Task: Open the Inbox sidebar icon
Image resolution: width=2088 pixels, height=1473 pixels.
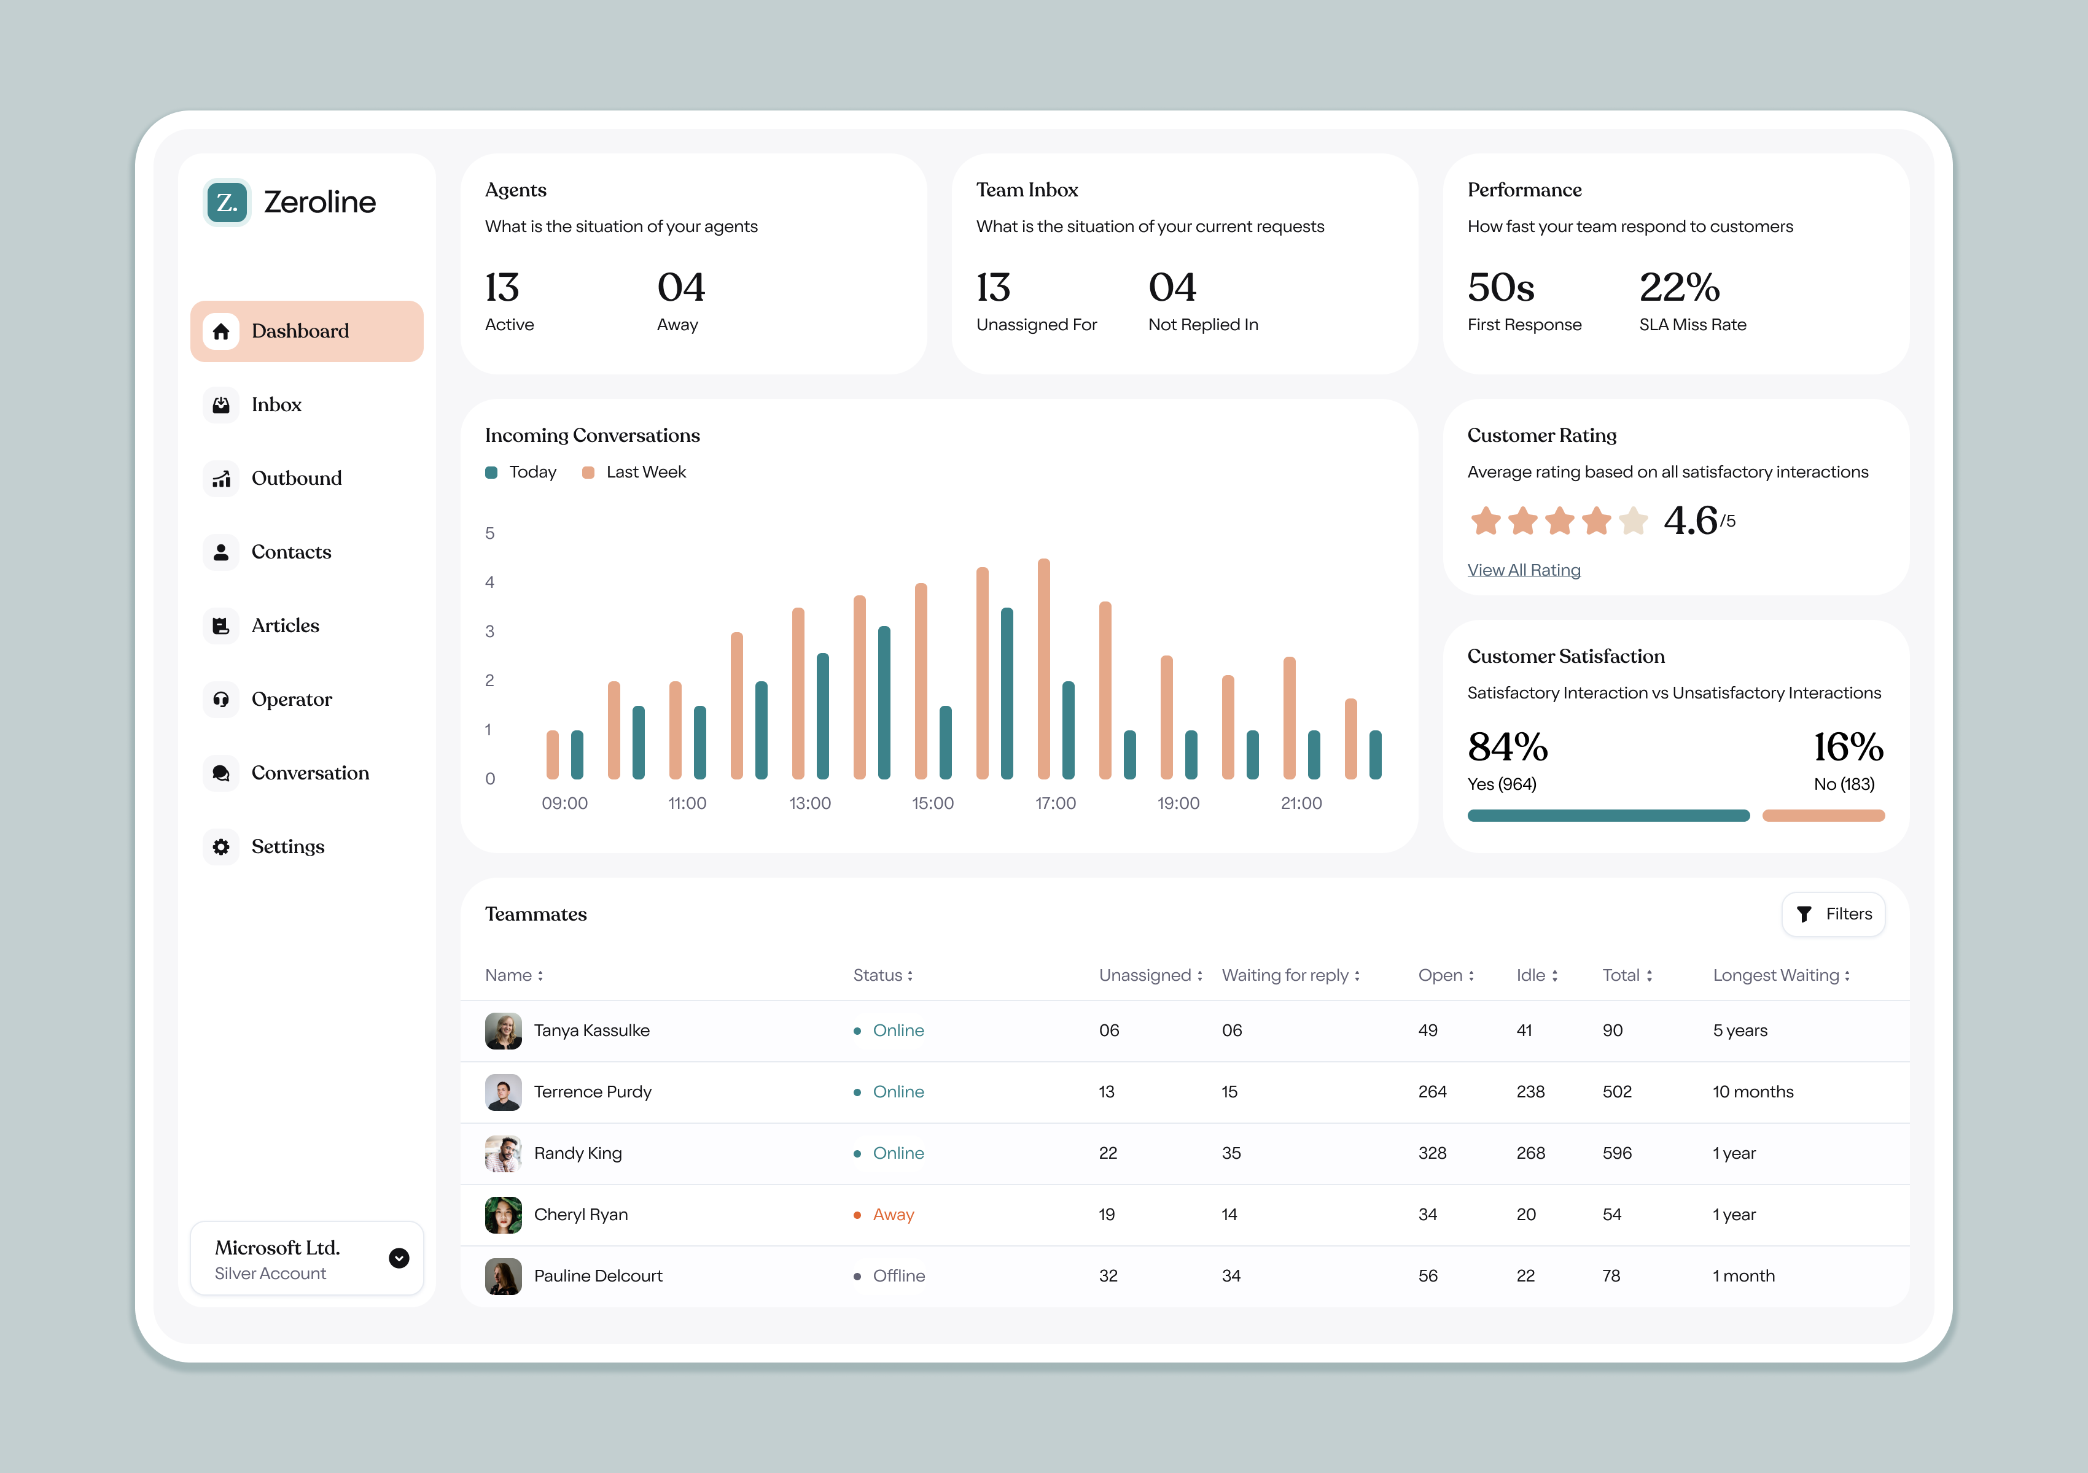Action: tap(221, 405)
